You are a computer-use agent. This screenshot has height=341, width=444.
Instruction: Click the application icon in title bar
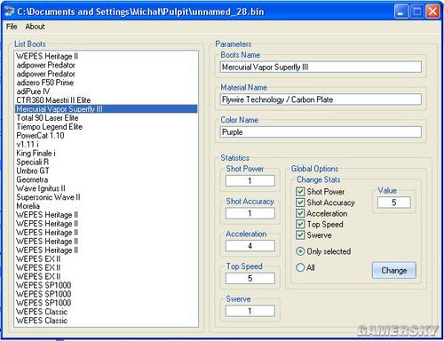[9, 12]
